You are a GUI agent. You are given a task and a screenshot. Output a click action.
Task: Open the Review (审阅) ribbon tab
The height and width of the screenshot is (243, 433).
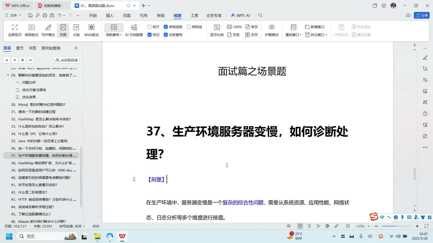(160, 16)
